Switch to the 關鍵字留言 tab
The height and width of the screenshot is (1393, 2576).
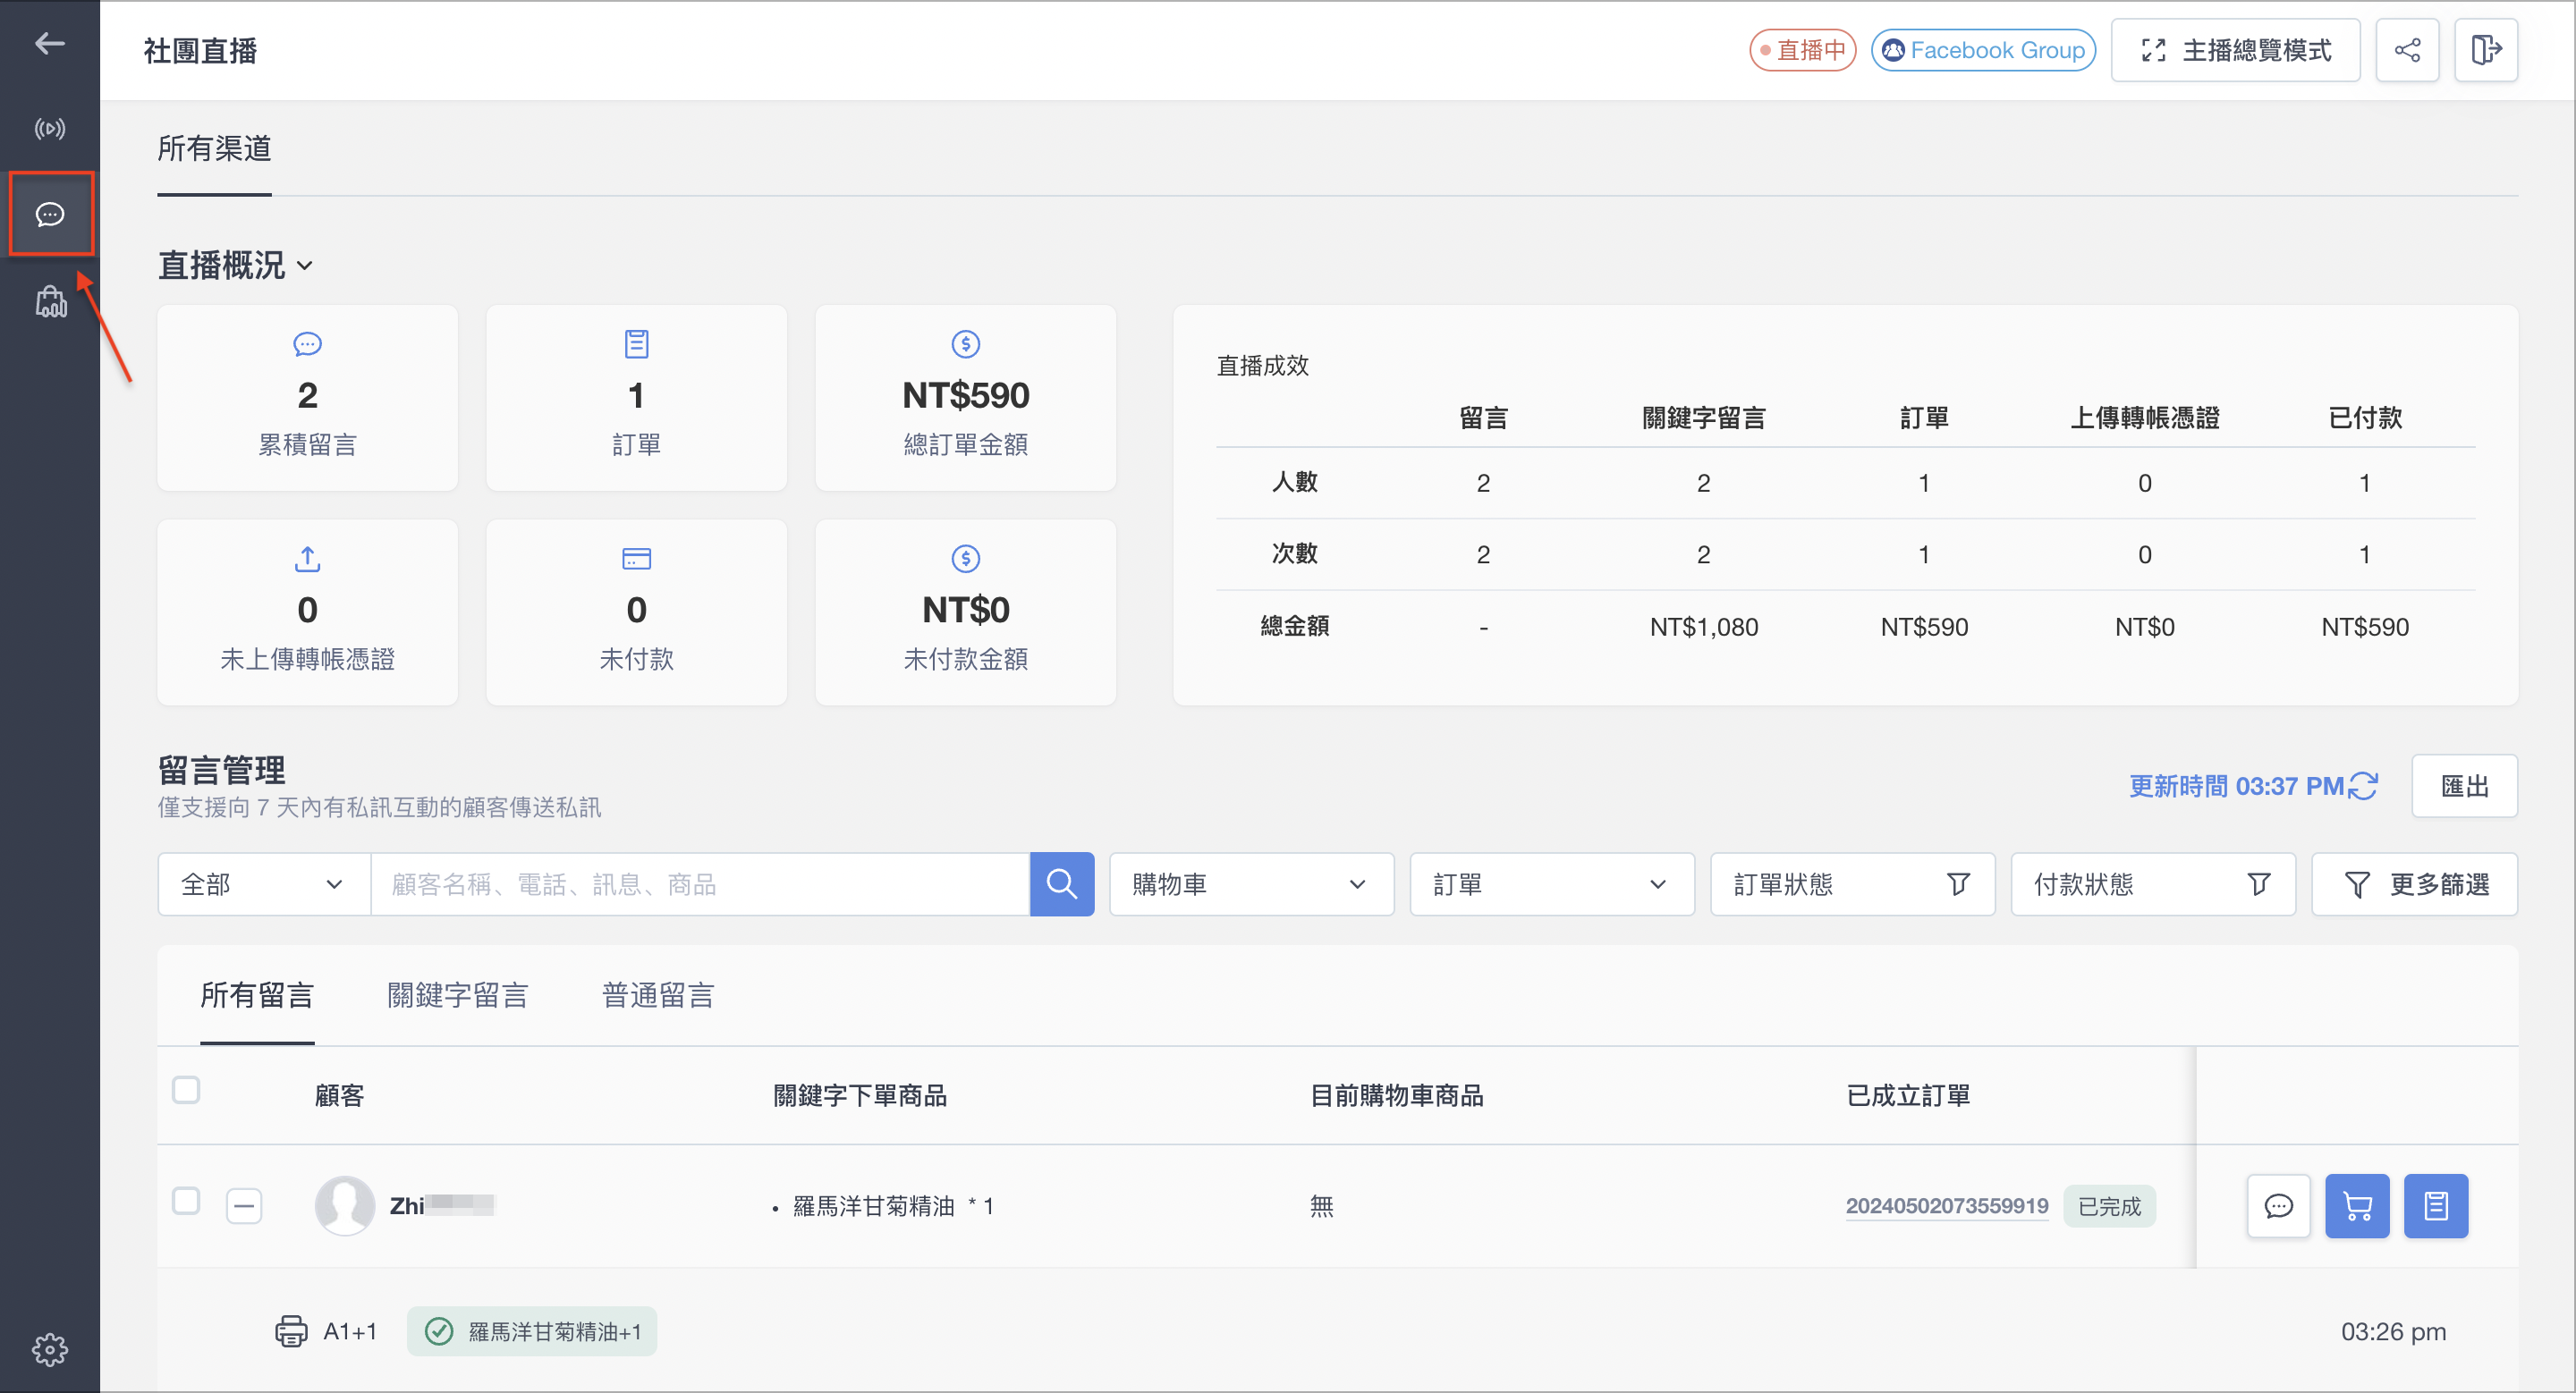pyautogui.click(x=457, y=994)
